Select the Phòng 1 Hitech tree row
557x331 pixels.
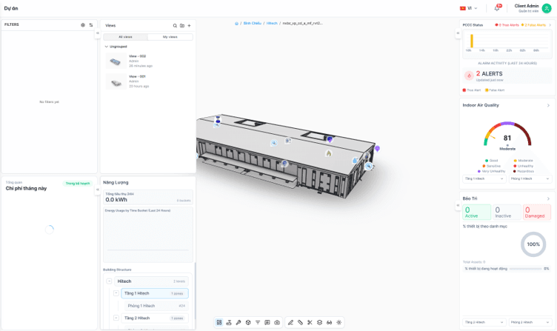point(156,306)
